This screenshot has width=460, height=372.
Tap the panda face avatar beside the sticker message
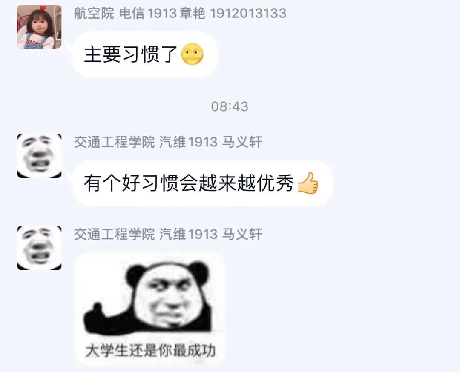pyautogui.click(x=39, y=248)
